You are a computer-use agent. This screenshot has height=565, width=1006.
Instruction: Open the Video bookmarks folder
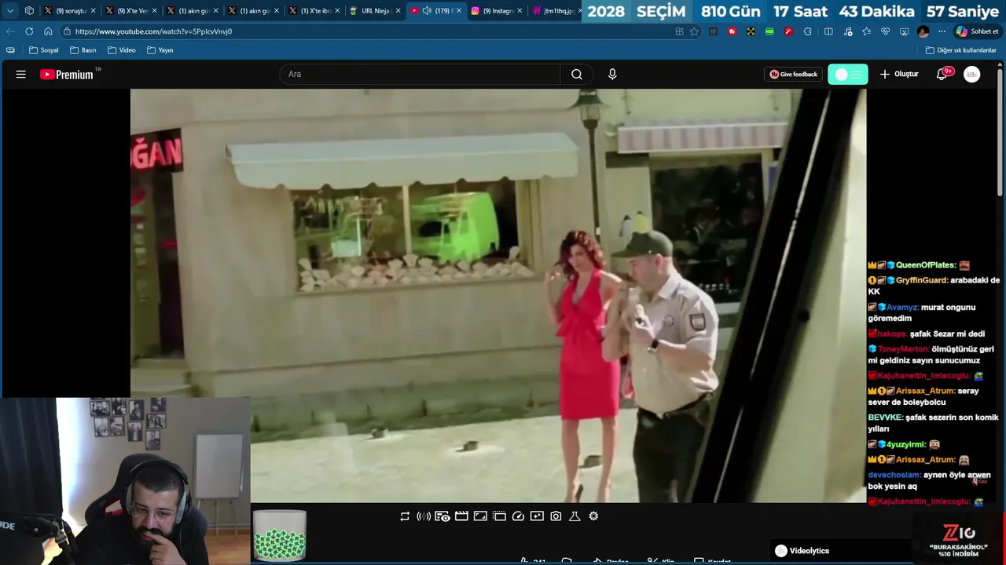click(122, 50)
